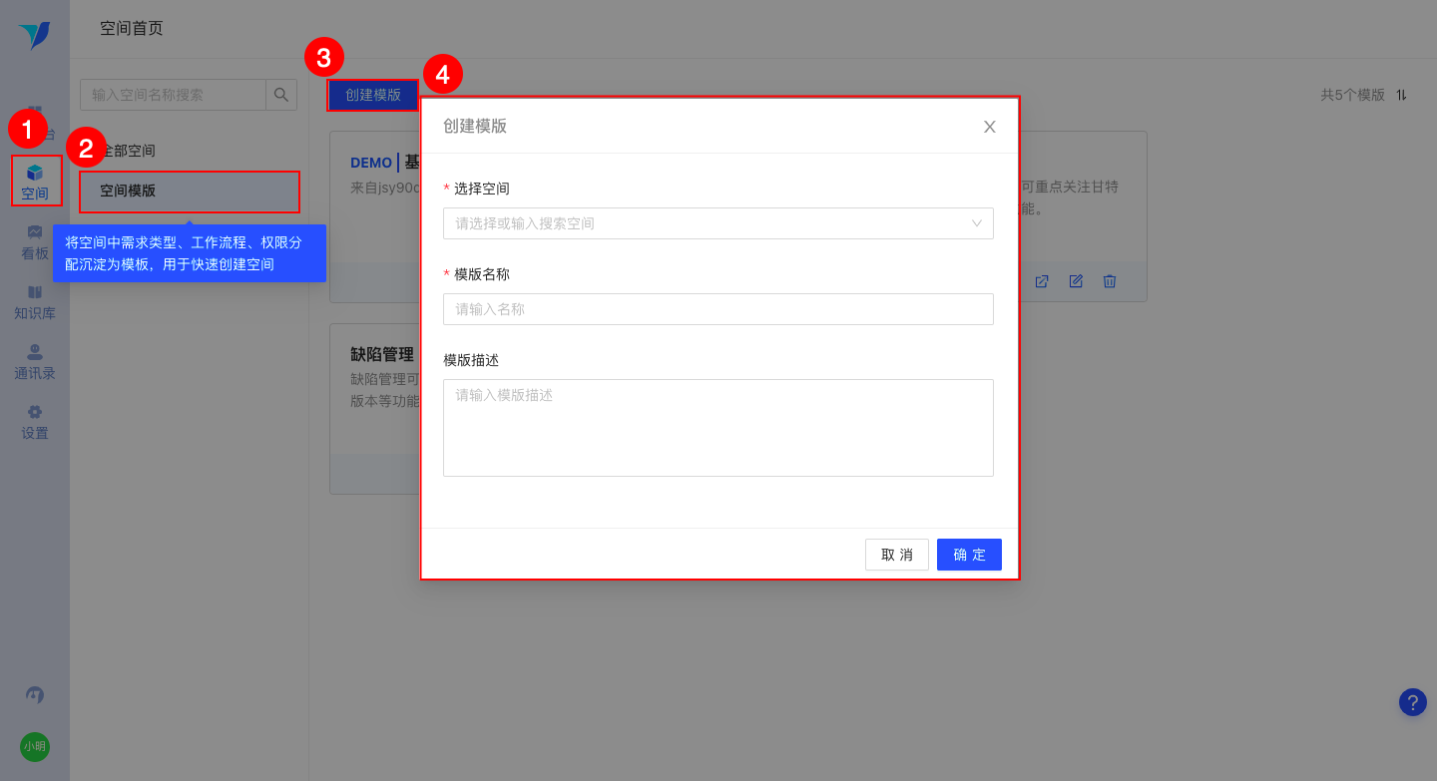Click the 共5个模版 count text

coord(1353,95)
